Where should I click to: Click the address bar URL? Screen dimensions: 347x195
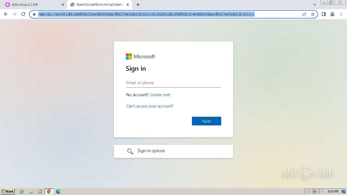pos(146,14)
